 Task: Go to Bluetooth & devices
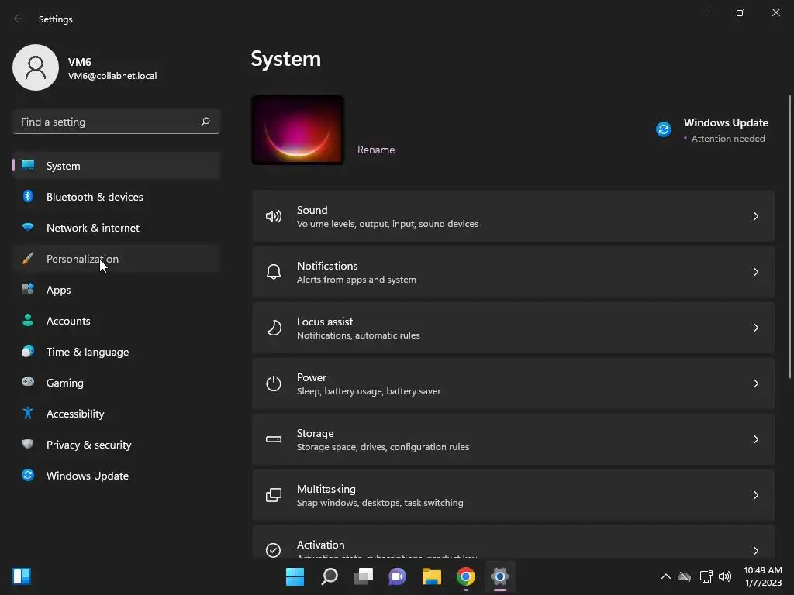tap(116, 197)
